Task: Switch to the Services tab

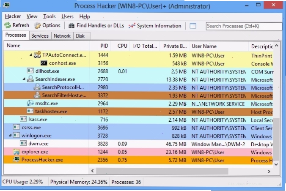Action: (x=40, y=36)
